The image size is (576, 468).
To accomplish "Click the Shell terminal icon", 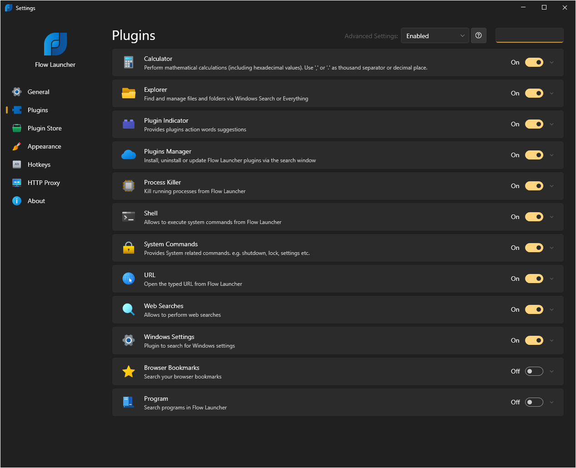I will [x=129, y=217].
